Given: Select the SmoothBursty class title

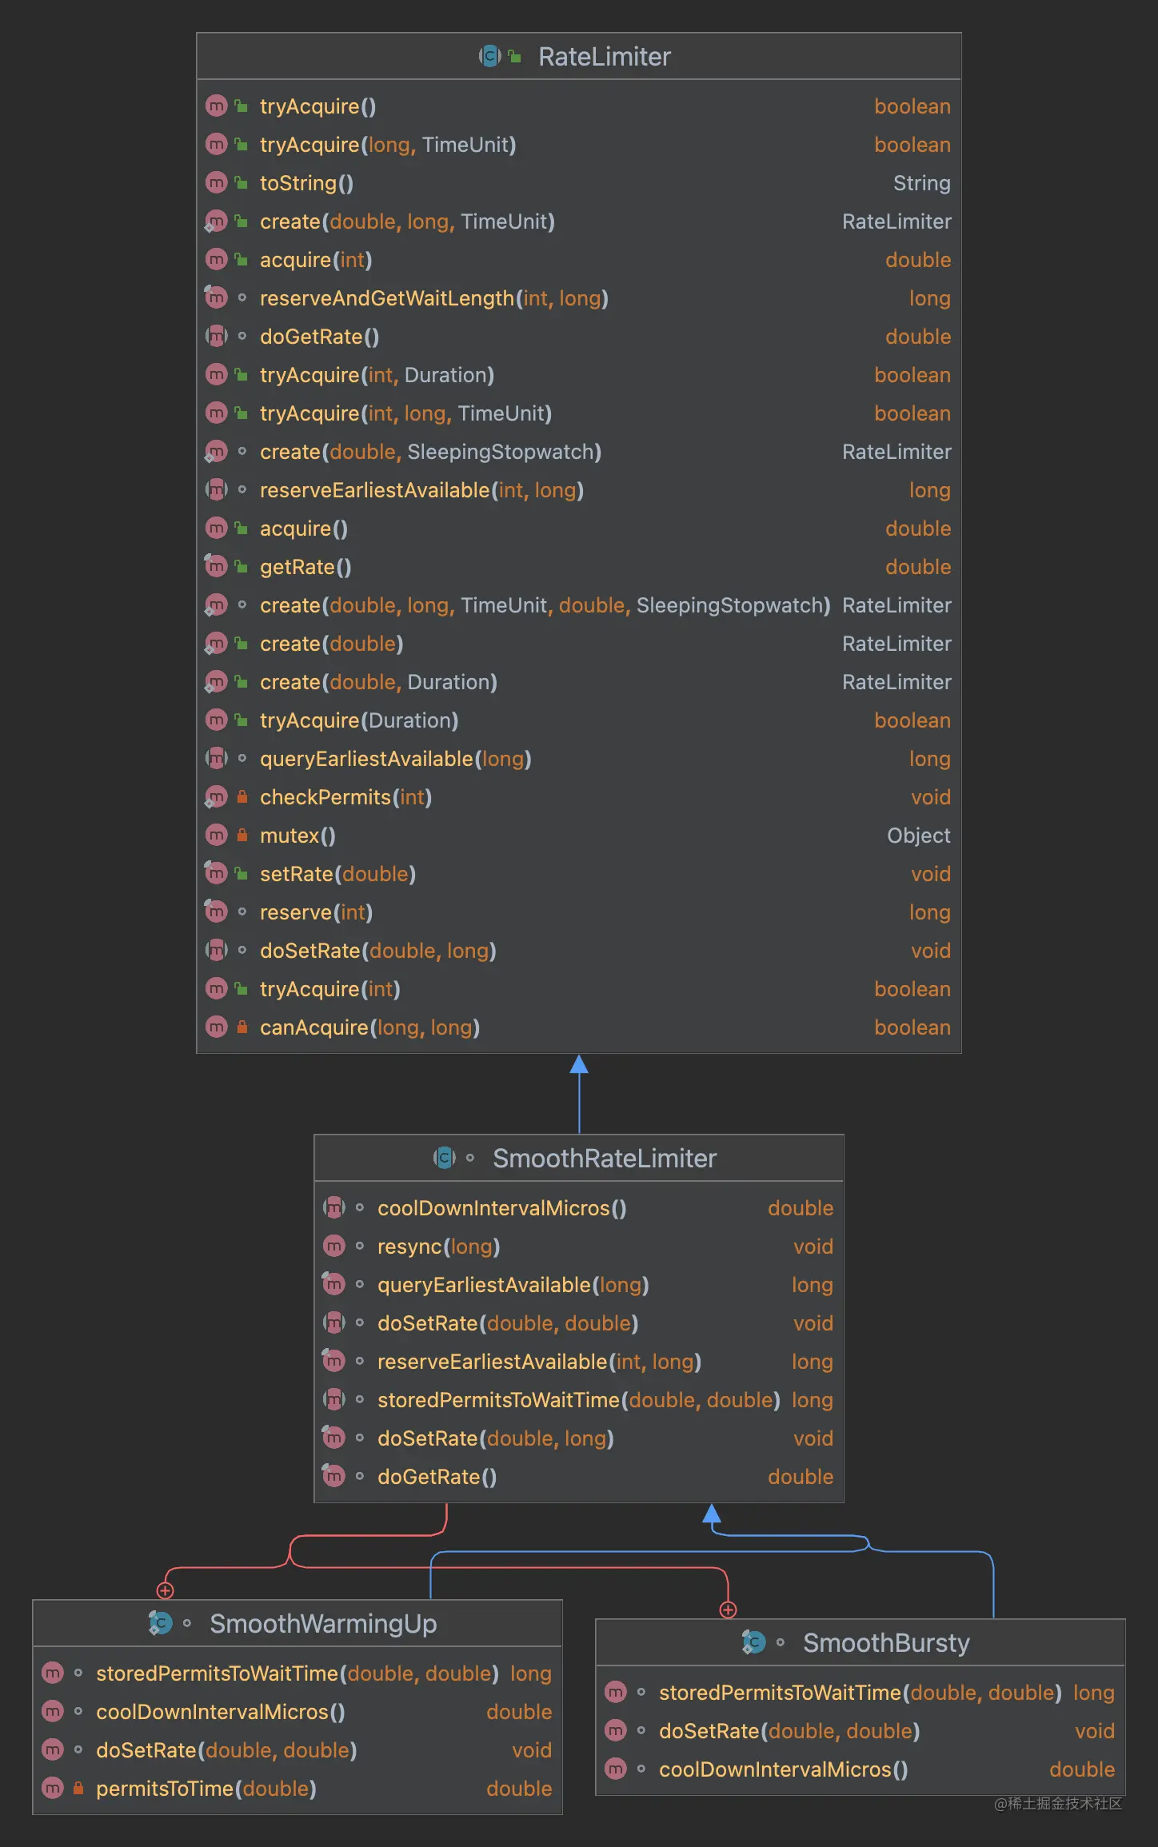Looking at the screenshot, I should pyautogui.click(x=886, y=1642).
